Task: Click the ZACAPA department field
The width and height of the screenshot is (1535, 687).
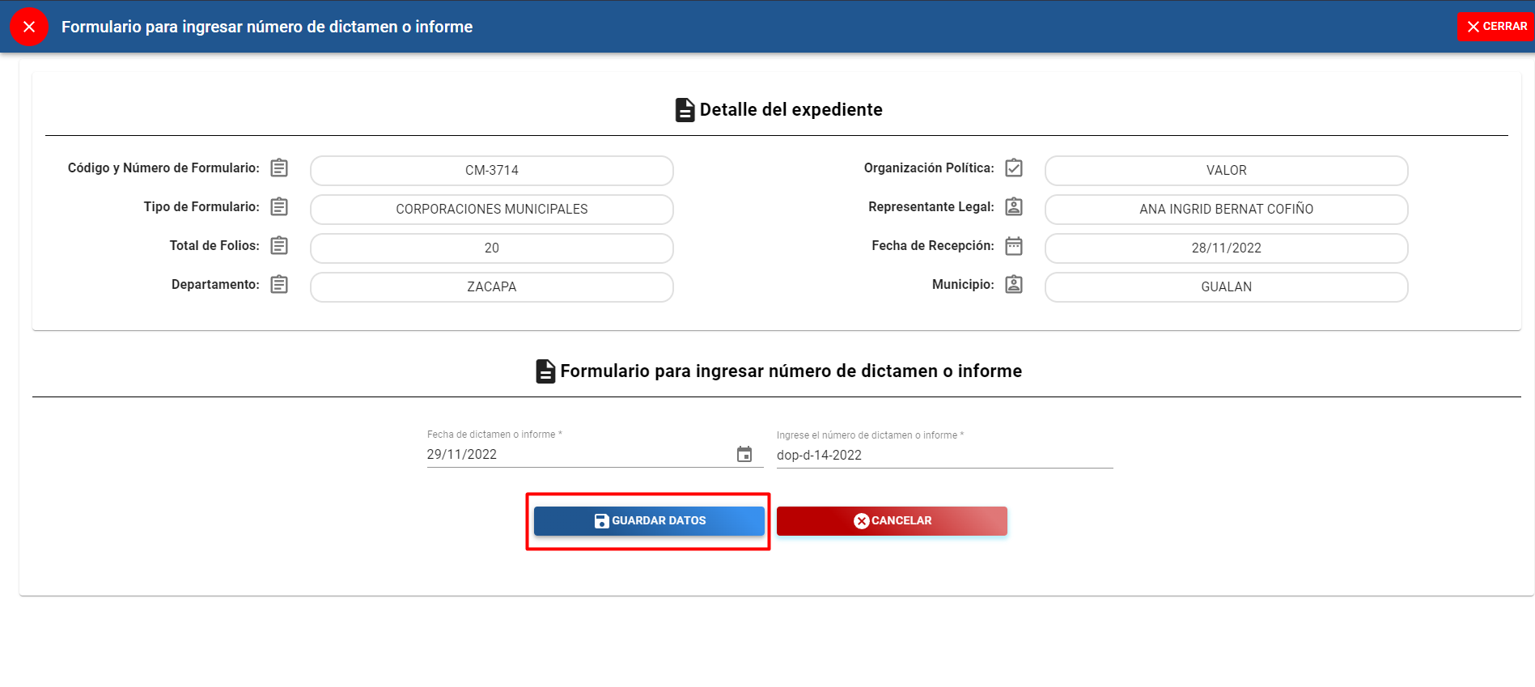Action: [491, 287]
